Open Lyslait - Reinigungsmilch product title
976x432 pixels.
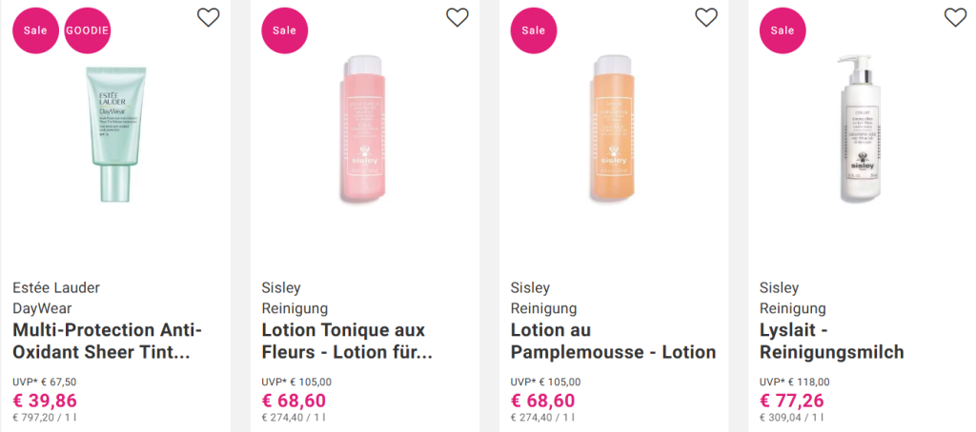(x=831, y=341)
